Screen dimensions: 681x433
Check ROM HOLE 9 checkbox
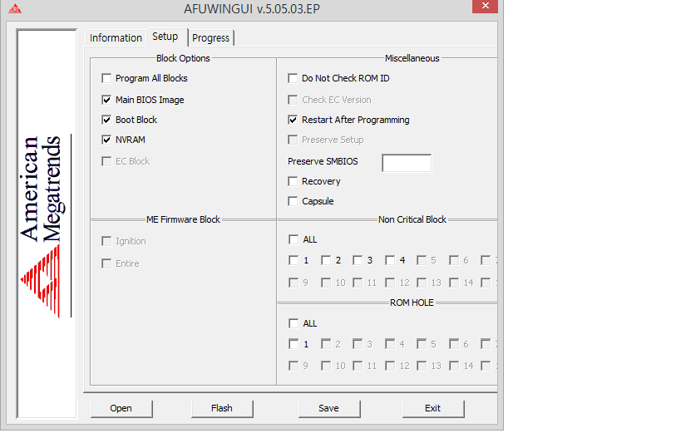(x=294, y=367)
